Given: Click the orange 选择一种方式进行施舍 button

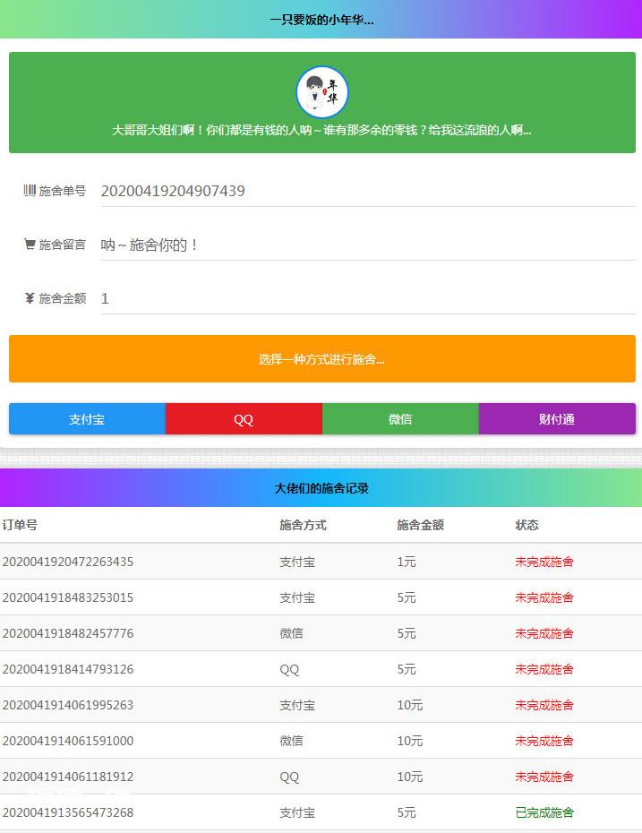Looking at the screenshot, I should click(x=321, y=358).
